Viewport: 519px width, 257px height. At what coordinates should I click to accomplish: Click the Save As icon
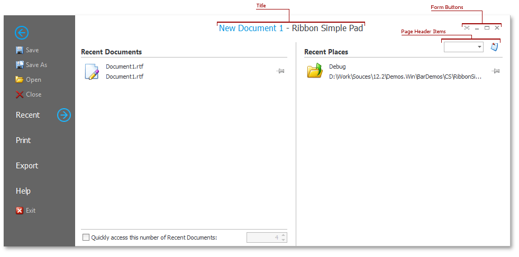(x=20, y=65)
